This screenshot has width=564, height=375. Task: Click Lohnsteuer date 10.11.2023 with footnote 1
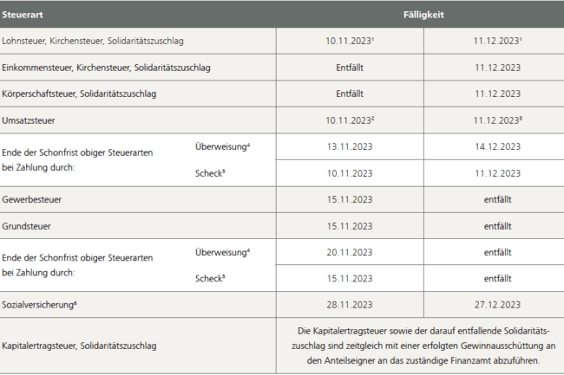coord(350,41)
